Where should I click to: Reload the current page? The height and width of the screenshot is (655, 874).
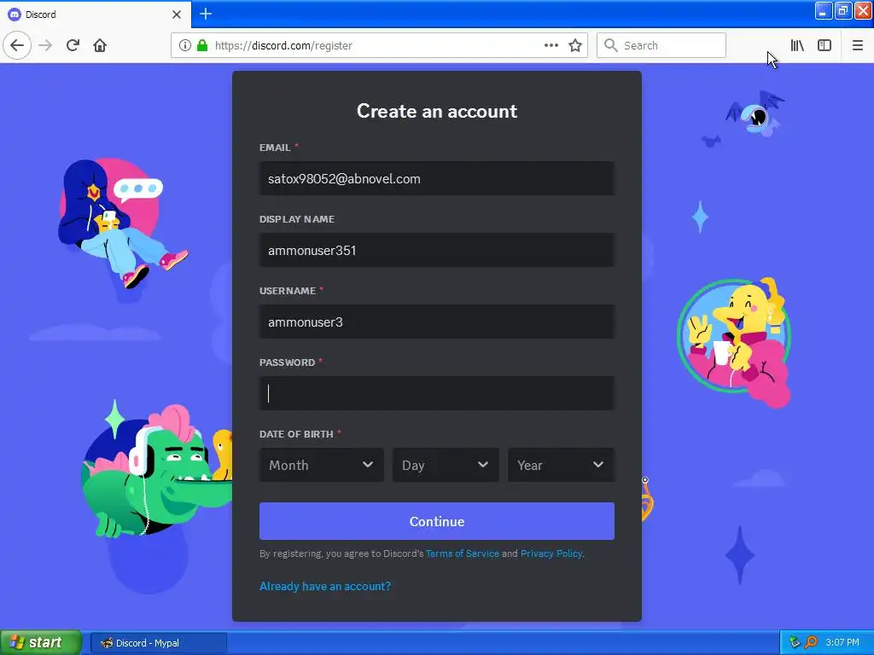coord(73,45)
